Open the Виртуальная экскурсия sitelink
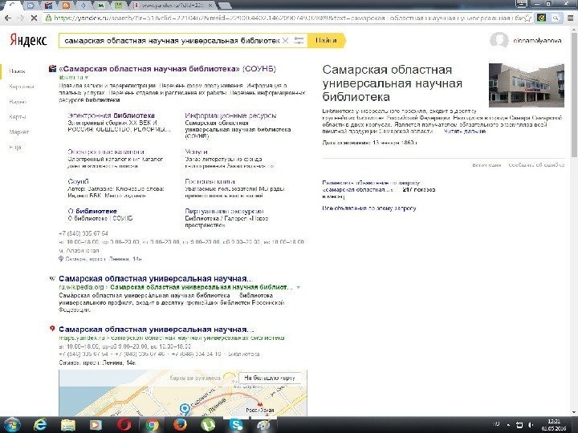Viewport: 578px width, 433px height. point(224,212)
